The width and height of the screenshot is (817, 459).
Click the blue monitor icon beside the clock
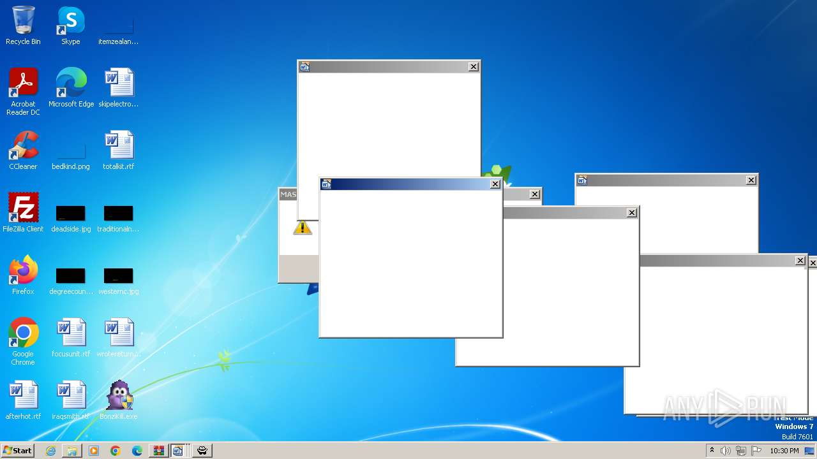pos(809,451)
